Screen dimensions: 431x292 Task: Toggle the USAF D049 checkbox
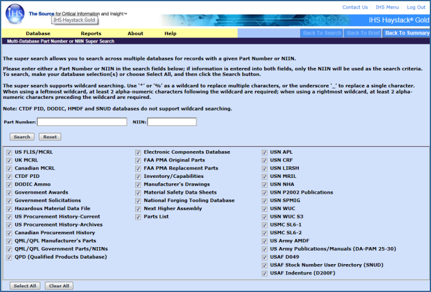point(264,257)
